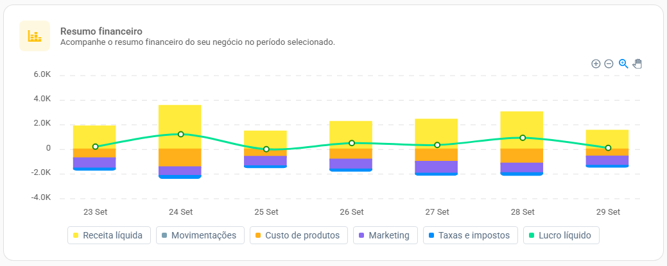
Task: Click the orange product cost bar for 28 Set
Action: coord(522,156)
